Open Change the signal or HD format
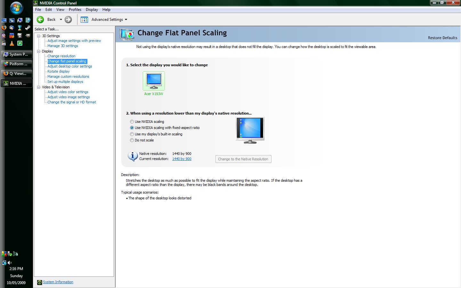The height and width of the screenshot is (288, 461). tap(72, 102)
